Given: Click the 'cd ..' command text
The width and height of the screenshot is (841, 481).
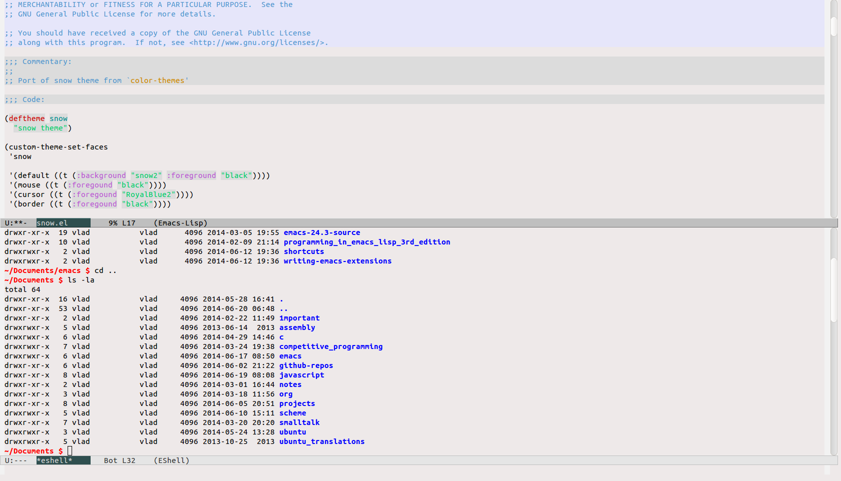Looking at the screenshot, I should pos(106,270).
